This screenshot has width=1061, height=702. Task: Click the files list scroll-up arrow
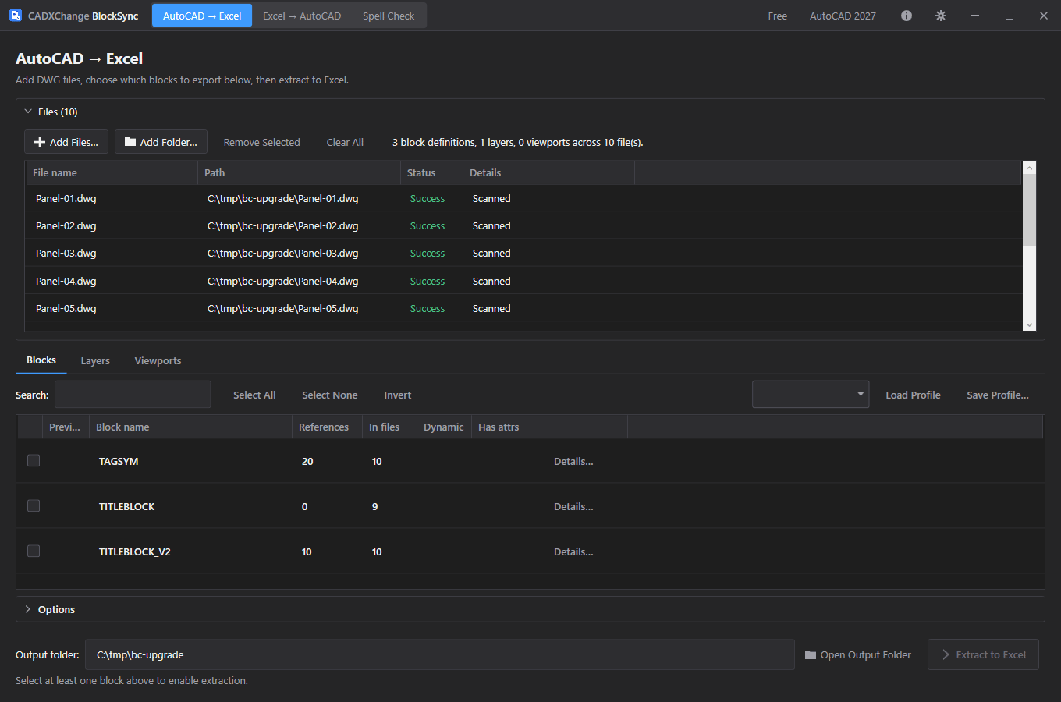pyautogui.click(x=1029, y=168)
